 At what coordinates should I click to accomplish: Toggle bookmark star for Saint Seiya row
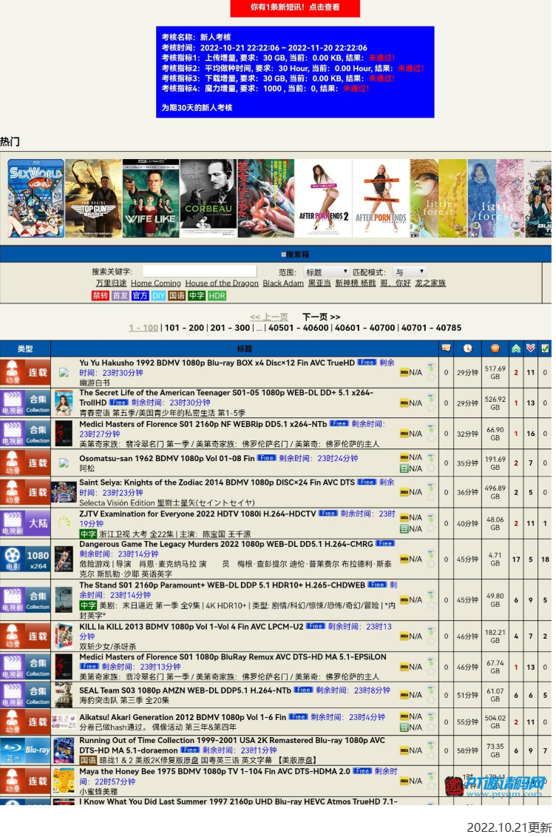pyautogui.click(x=431, y=497)
